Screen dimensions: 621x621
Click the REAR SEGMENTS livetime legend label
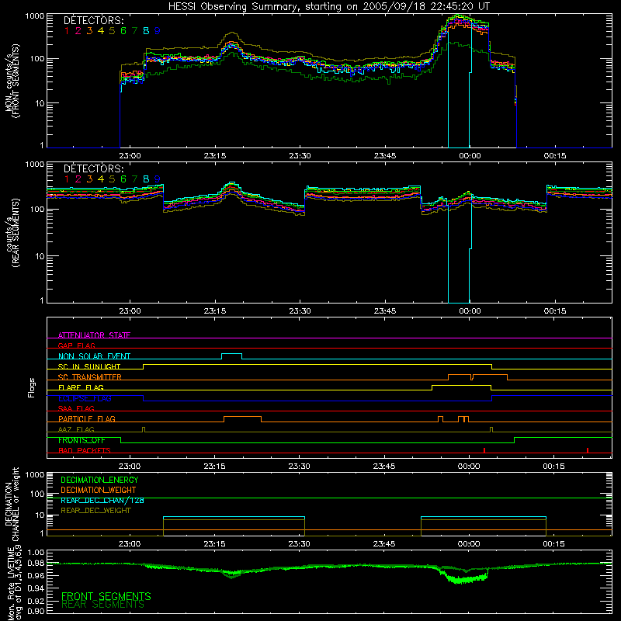point(102,605)
